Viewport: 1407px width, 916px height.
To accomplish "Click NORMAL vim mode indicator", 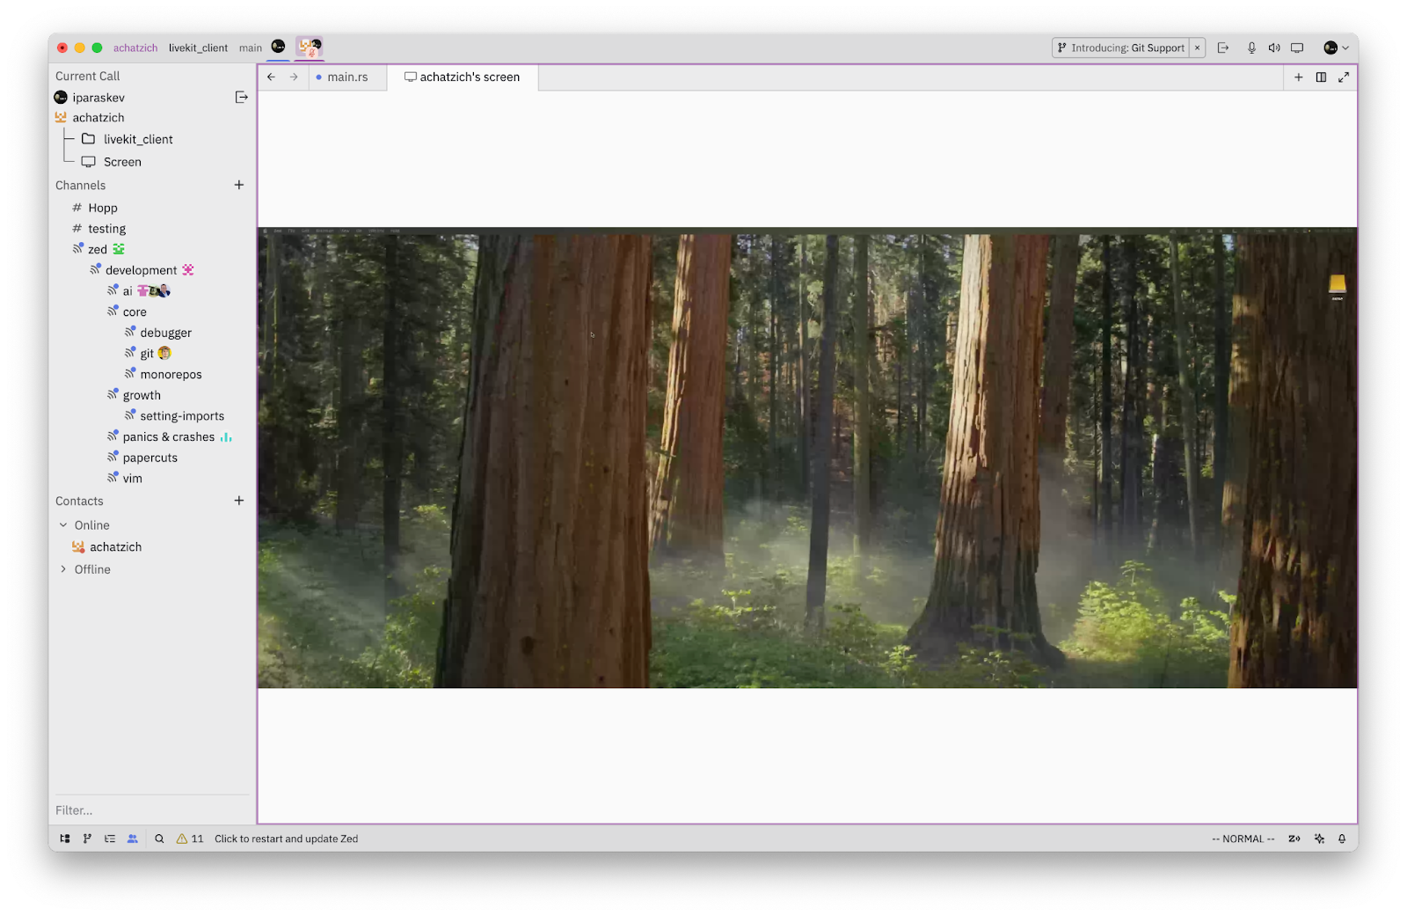I will pos(1243,839).
